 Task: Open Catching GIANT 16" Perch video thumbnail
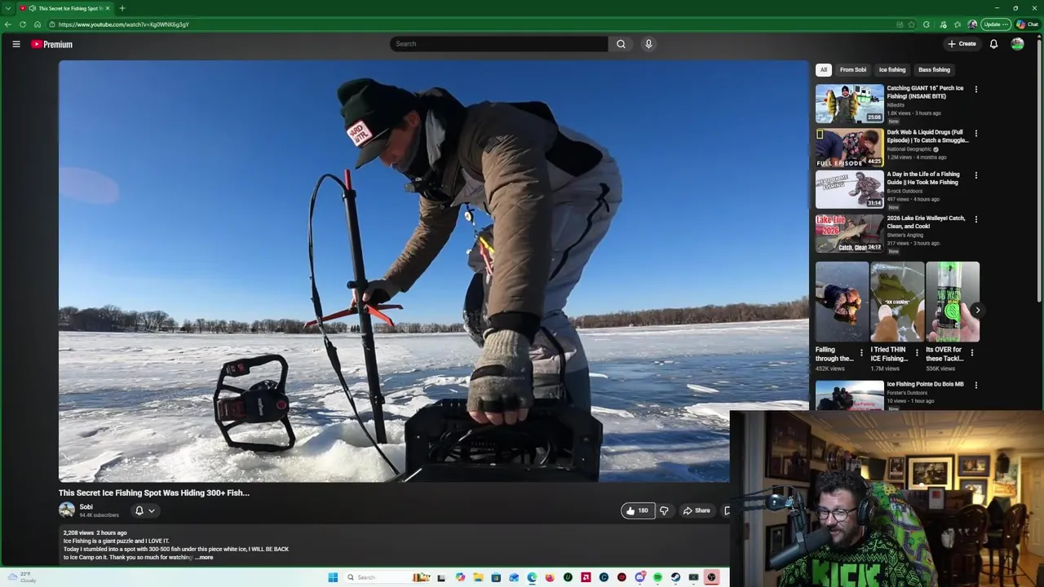[x=849, y=104]
